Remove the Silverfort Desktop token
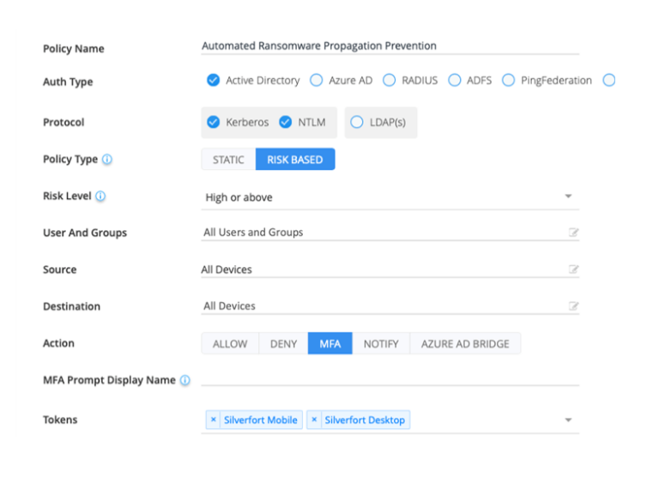 [315, 420]
